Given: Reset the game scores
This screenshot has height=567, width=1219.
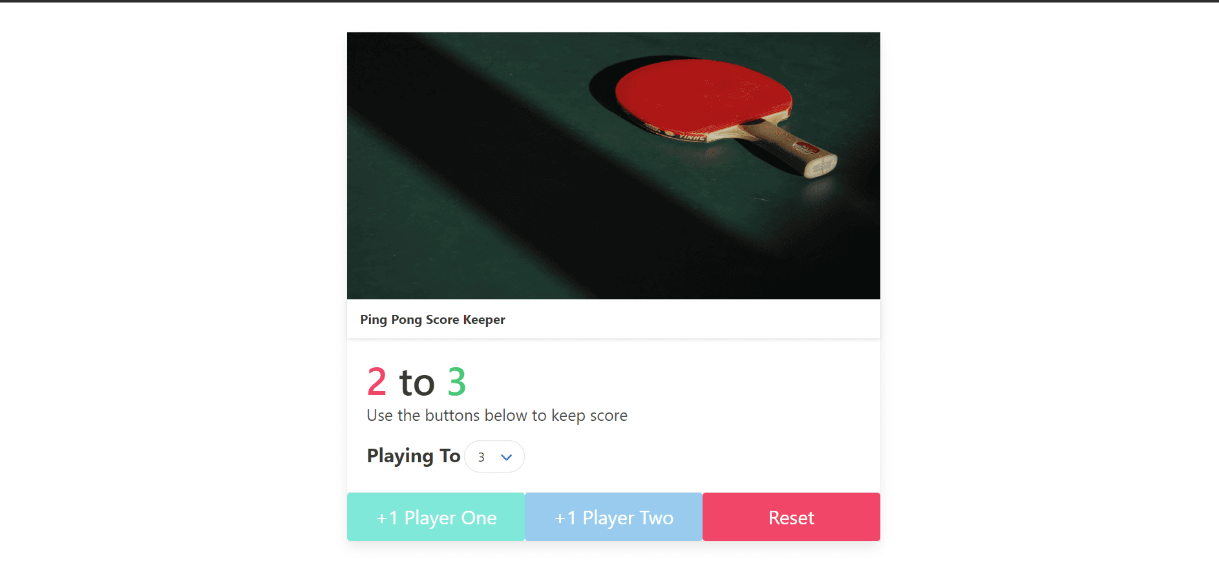Looking at the screenshot, I should [791, 517].
